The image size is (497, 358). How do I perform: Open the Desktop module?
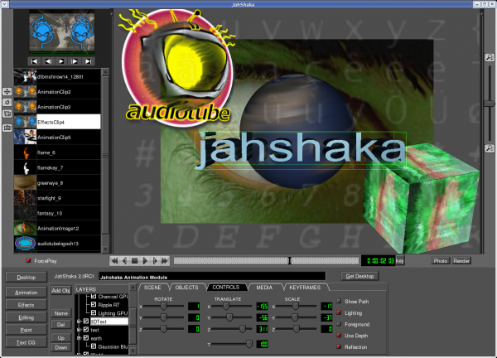pos(27,277)
